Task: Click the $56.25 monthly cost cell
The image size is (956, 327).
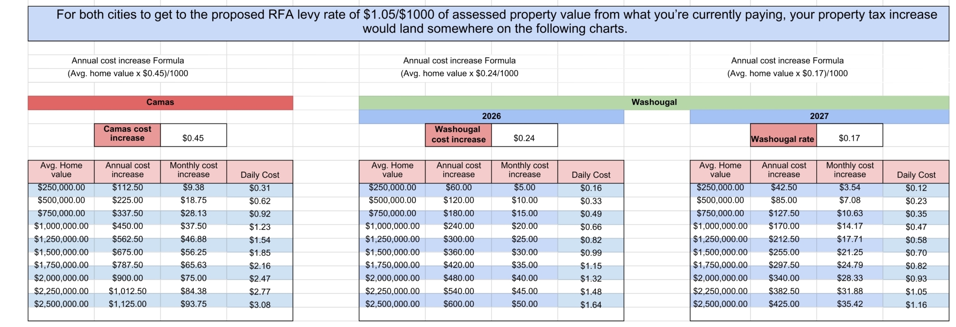Action: click(x=194, y=252)
